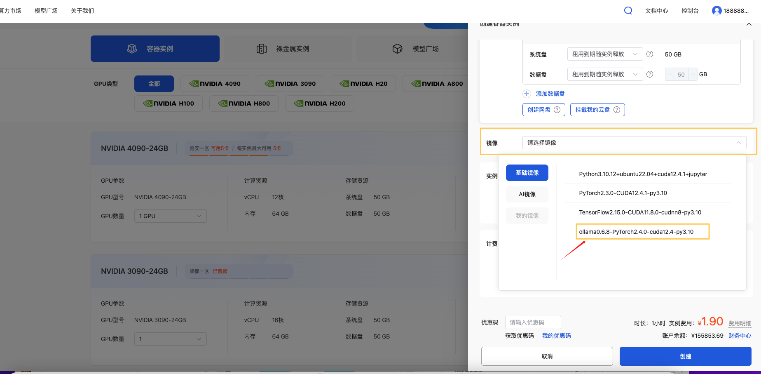The width and height of the screenshot is (761, 374).
Task: Click the search magnifier icon in header
Action: pos(628,11)
